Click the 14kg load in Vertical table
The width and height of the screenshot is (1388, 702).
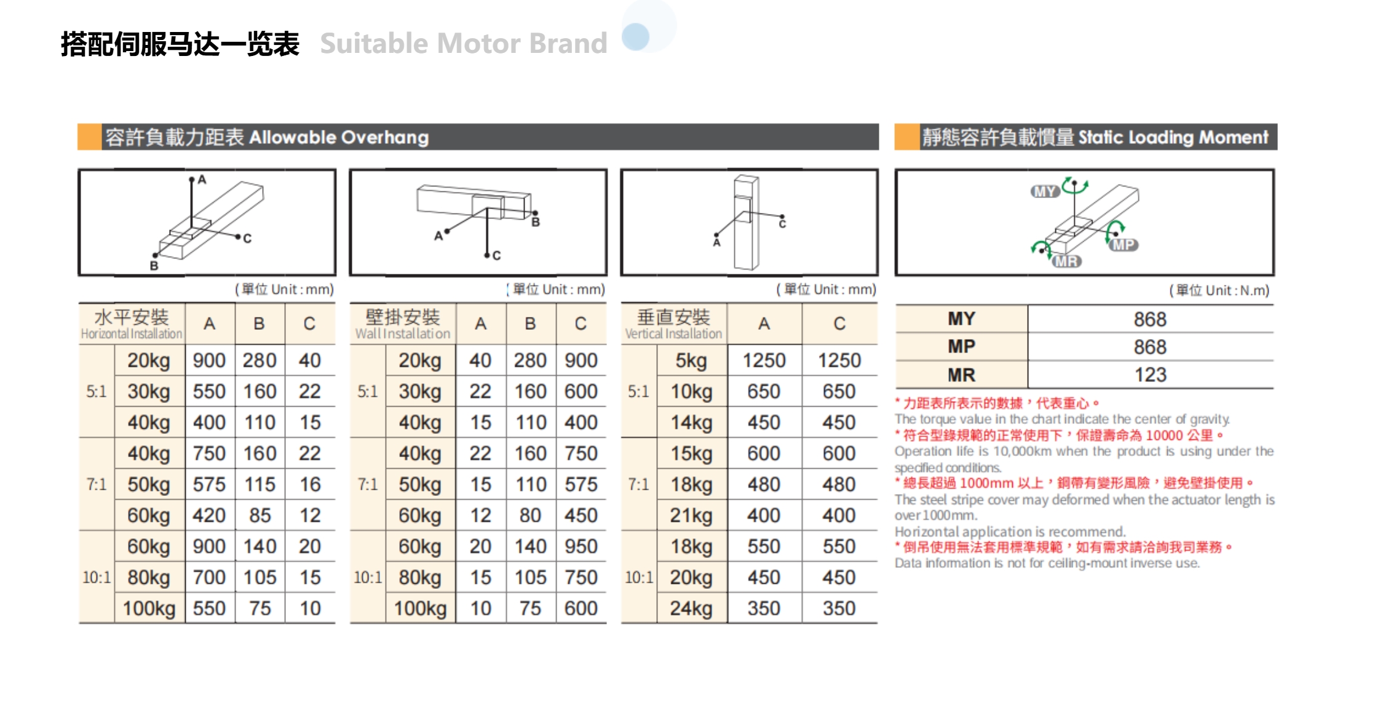(691, 423)
